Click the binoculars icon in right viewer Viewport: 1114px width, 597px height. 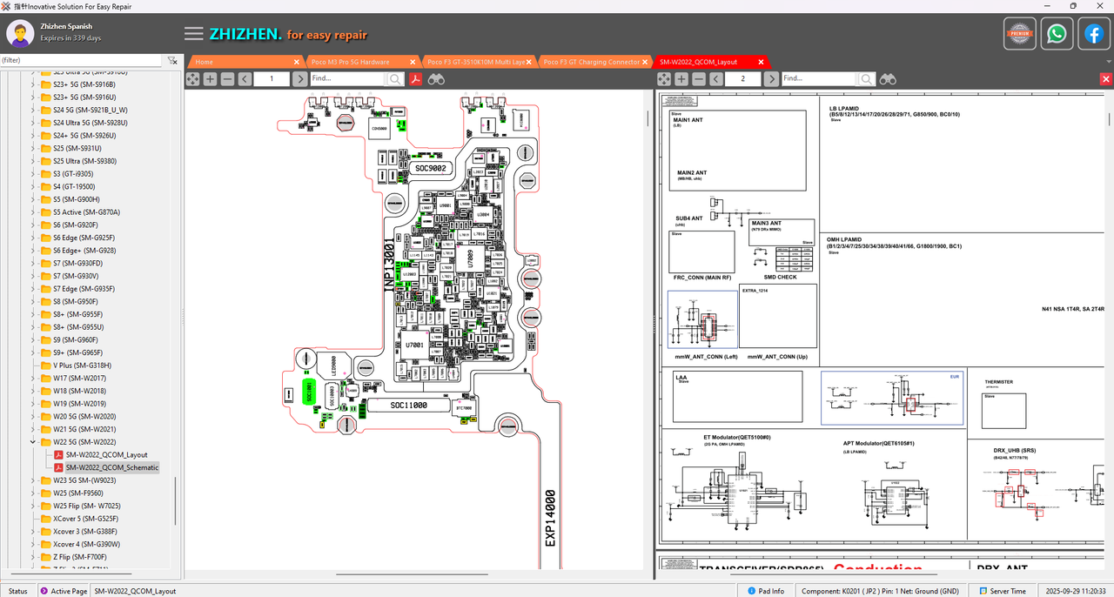coord(888,79)
